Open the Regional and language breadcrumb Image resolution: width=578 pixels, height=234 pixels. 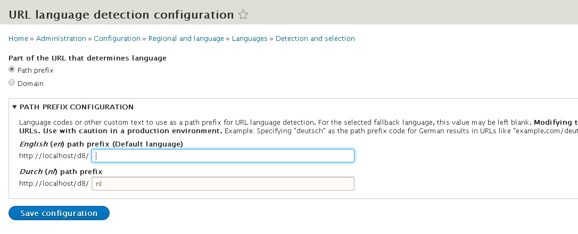(186, 39)
